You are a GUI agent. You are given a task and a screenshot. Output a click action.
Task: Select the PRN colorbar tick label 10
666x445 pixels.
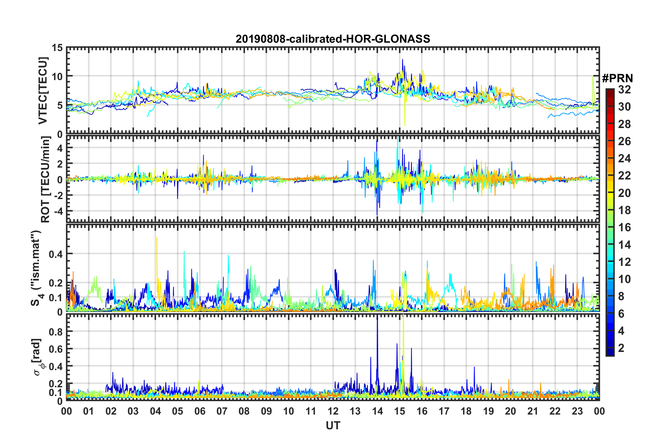click(624, 279)
